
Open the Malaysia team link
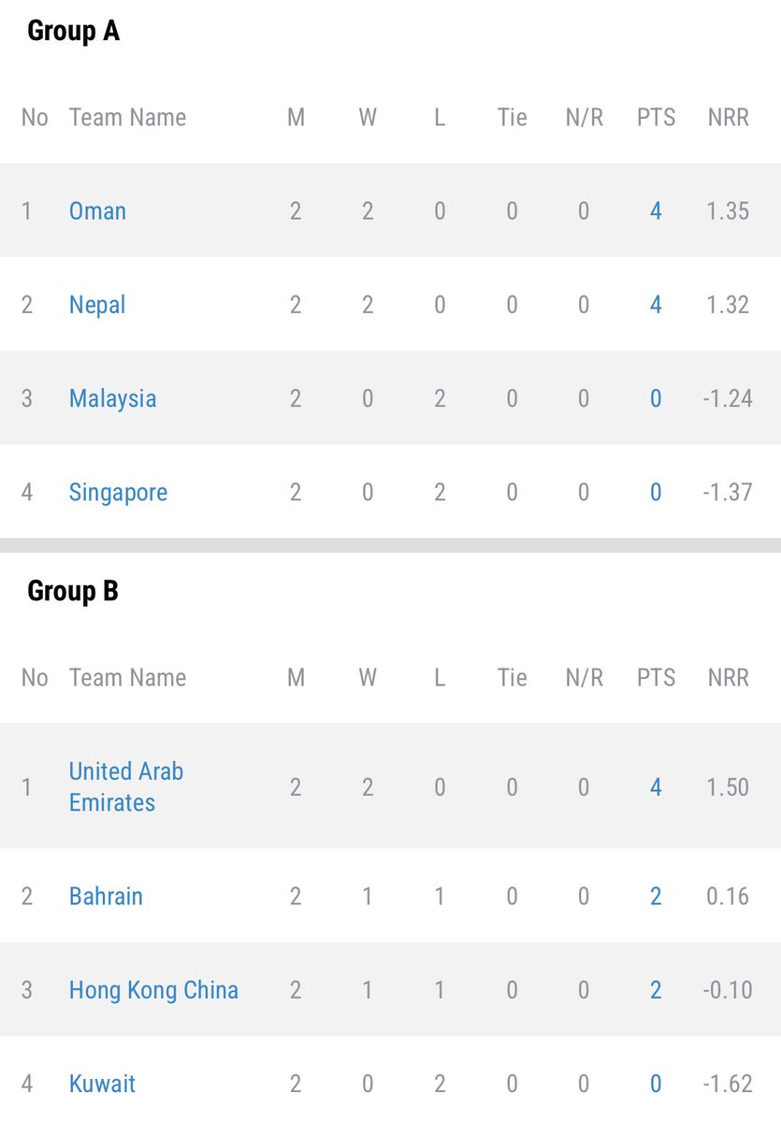click(112, 398)
